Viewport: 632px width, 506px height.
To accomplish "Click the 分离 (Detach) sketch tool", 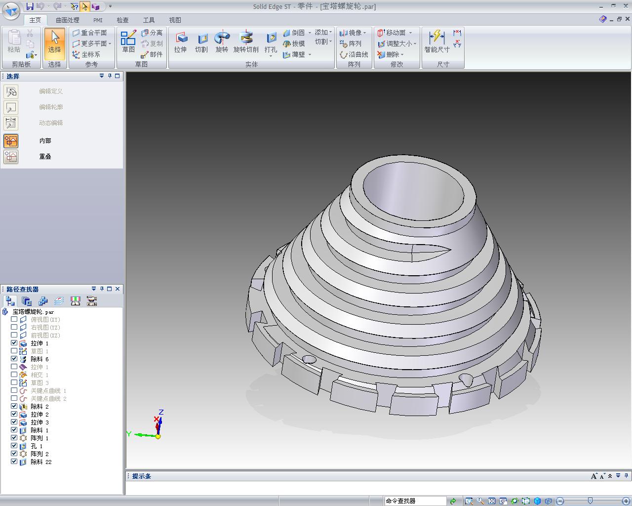I will point(152,33).
